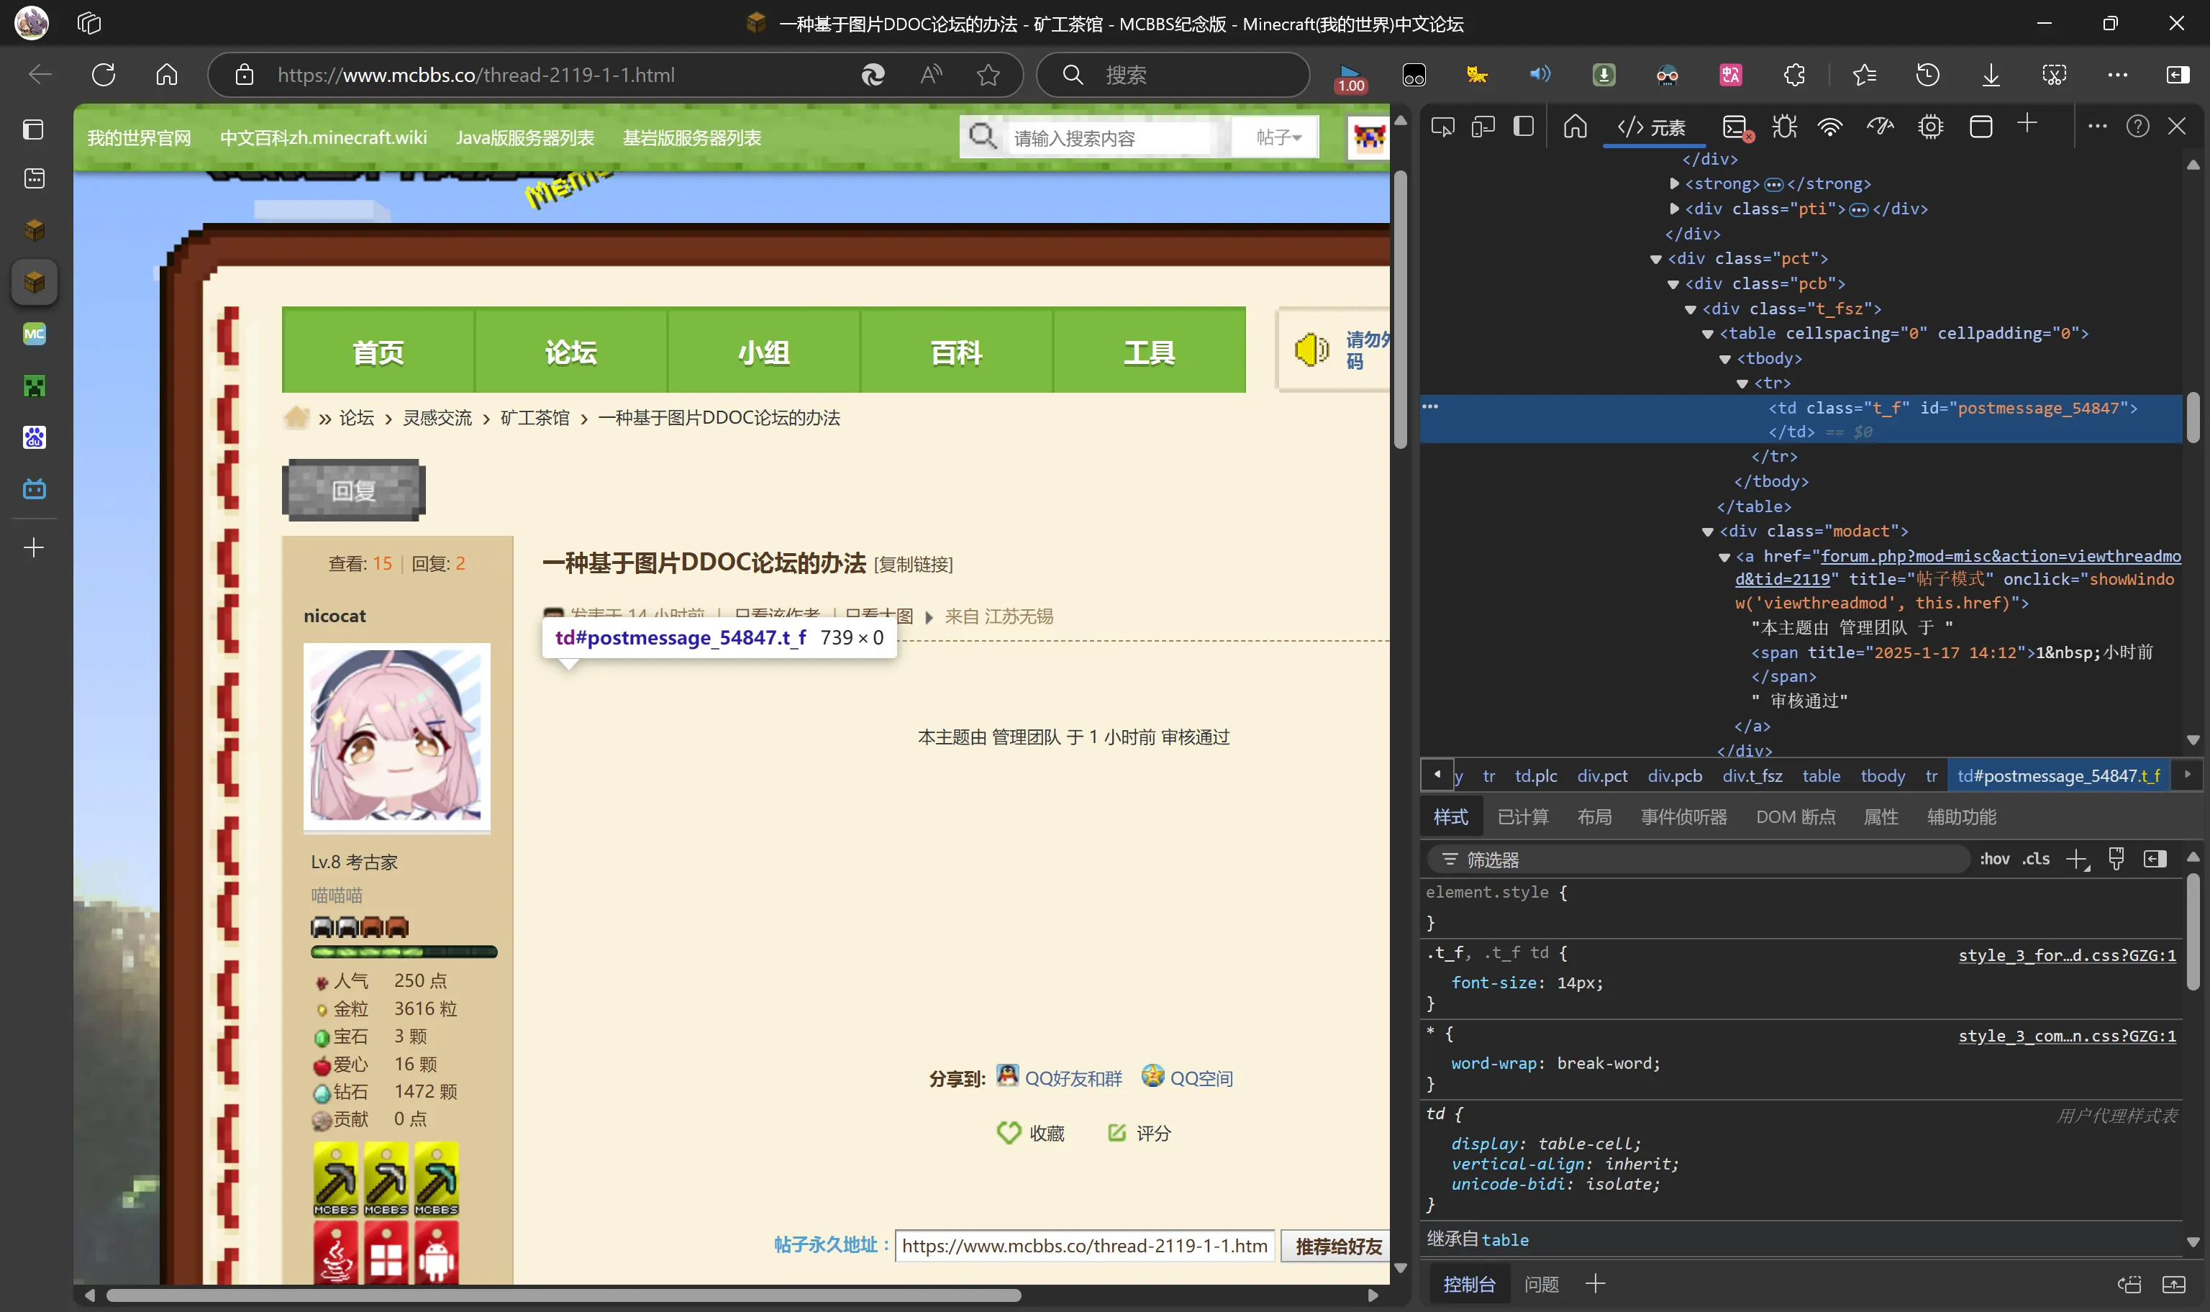2210x1312 pixels.
Task: Click the site search magnifier icon
Action: click(982, 137)
